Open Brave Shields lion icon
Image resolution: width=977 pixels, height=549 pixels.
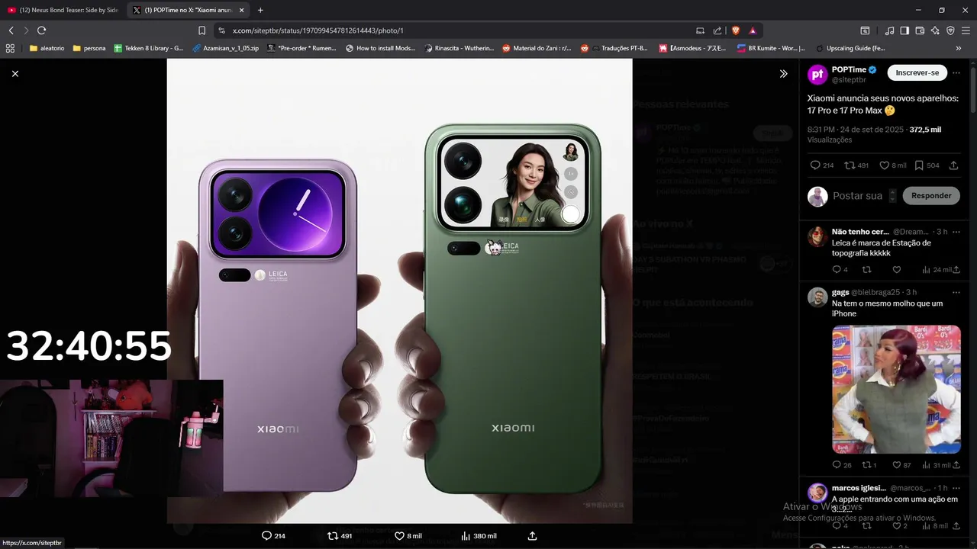click(736, 30)
